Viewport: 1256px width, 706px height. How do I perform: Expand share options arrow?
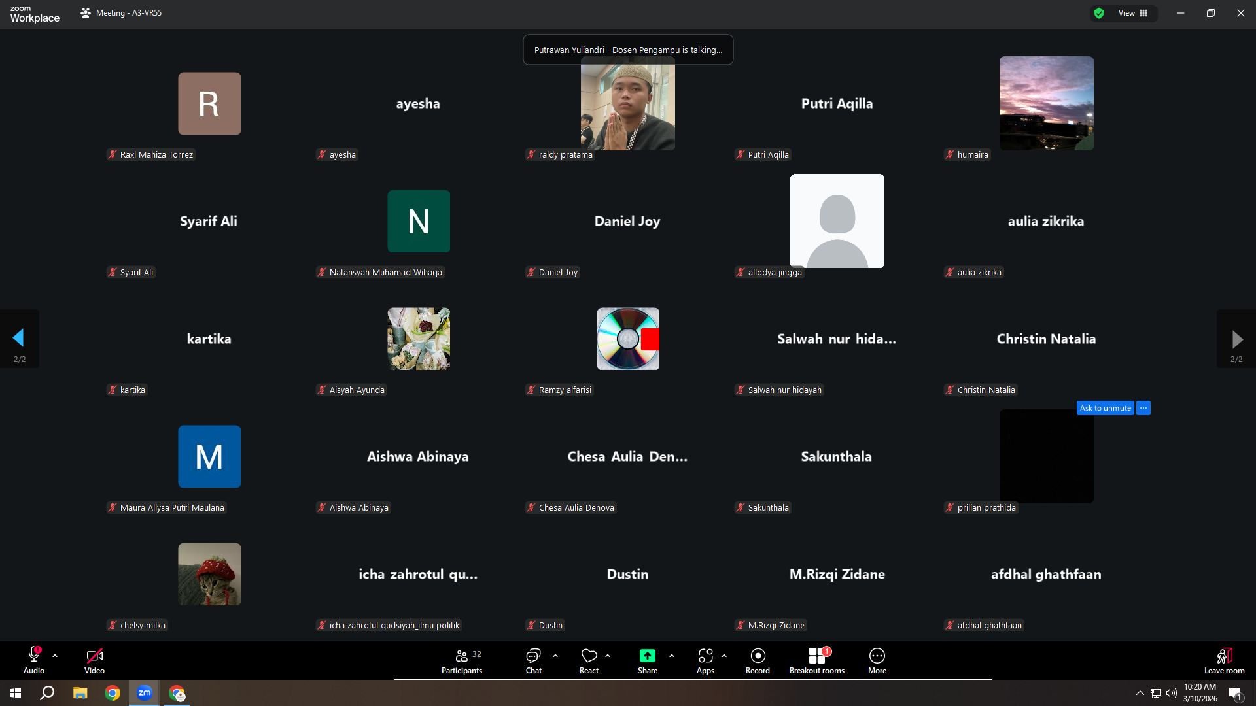pyautogui.click(x=672, y=656)
